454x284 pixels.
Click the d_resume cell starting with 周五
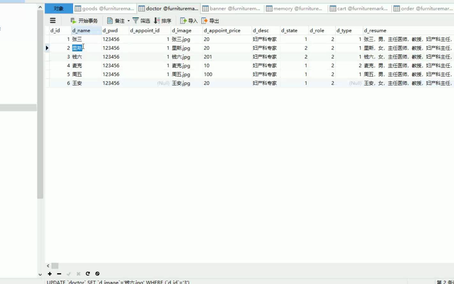point(408,74)
